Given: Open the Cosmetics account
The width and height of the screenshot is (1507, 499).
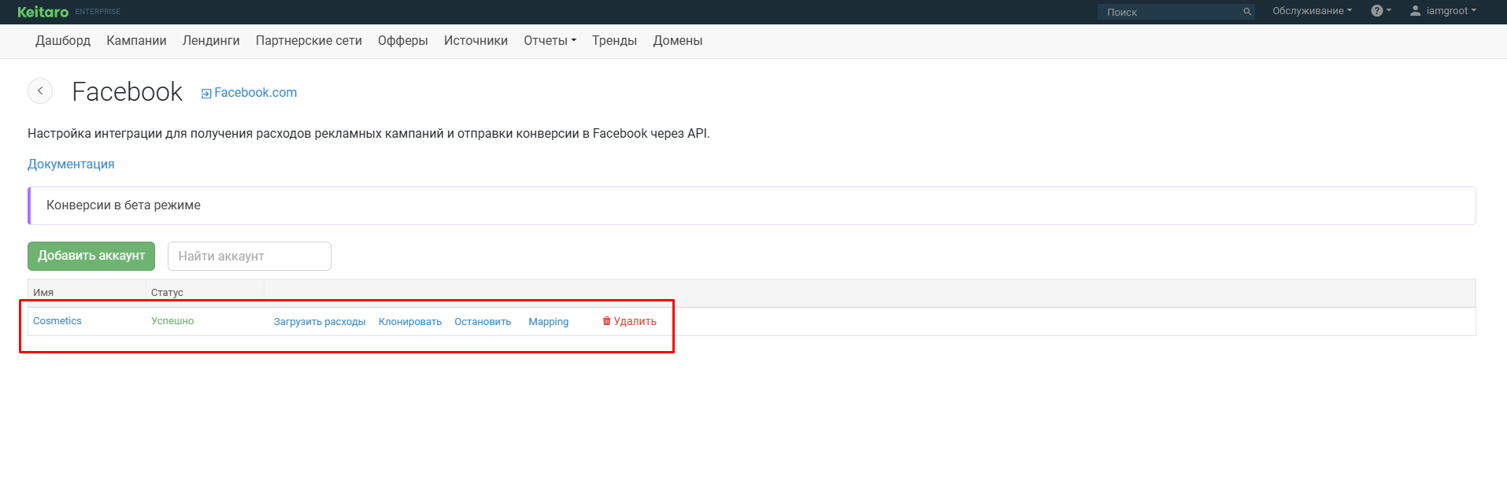Looking at the screenshot, I should 57,321.
